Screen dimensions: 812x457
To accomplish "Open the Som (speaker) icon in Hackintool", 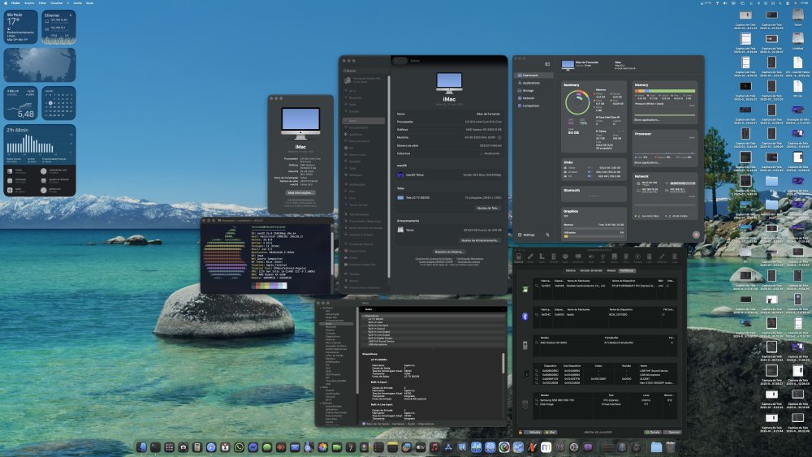I will pyautogui.click(x=591, y=257).
